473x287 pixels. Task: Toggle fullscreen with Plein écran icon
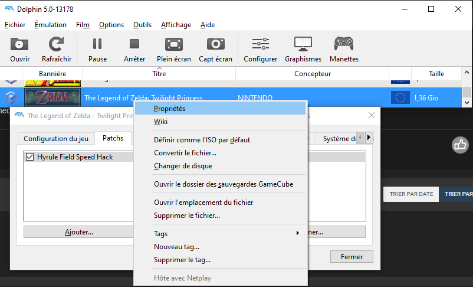click(174, 44)
